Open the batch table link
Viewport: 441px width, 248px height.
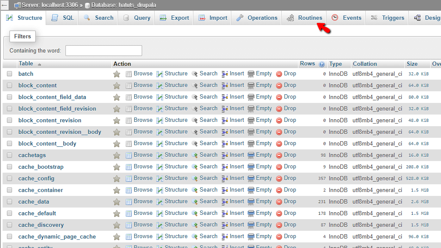pos(26,74)
